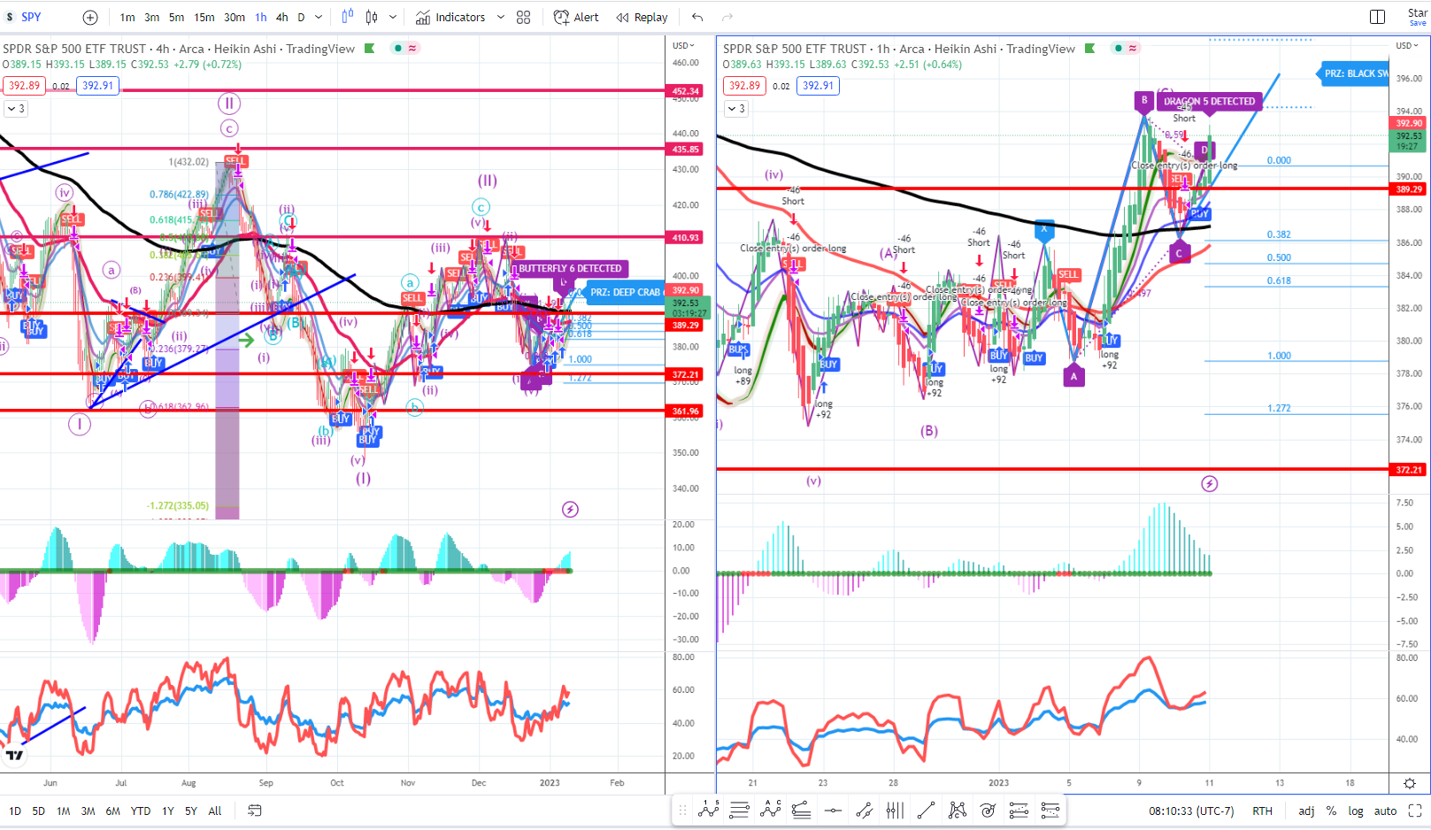The image size is (1431, 830).
Task: Switch to the 1m timeframe
Action: click(127, 17)
